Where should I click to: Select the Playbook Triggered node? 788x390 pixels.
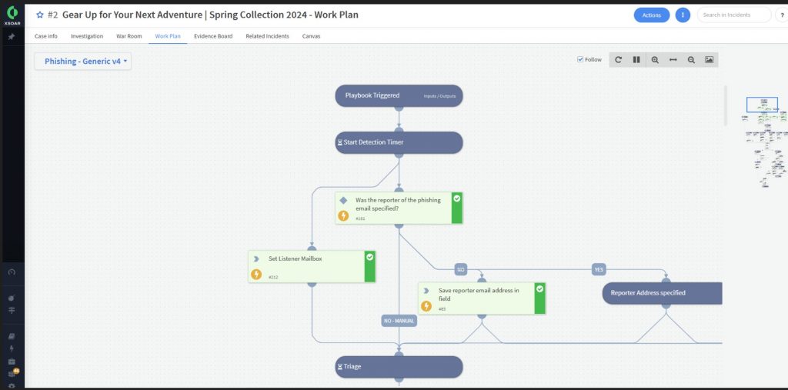pos(399,95)
